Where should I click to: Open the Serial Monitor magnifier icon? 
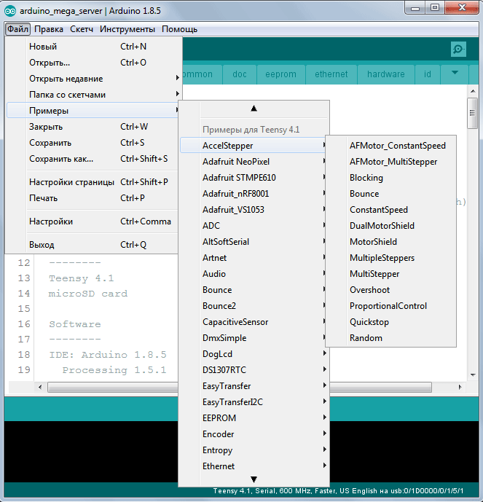click(458, 49)
